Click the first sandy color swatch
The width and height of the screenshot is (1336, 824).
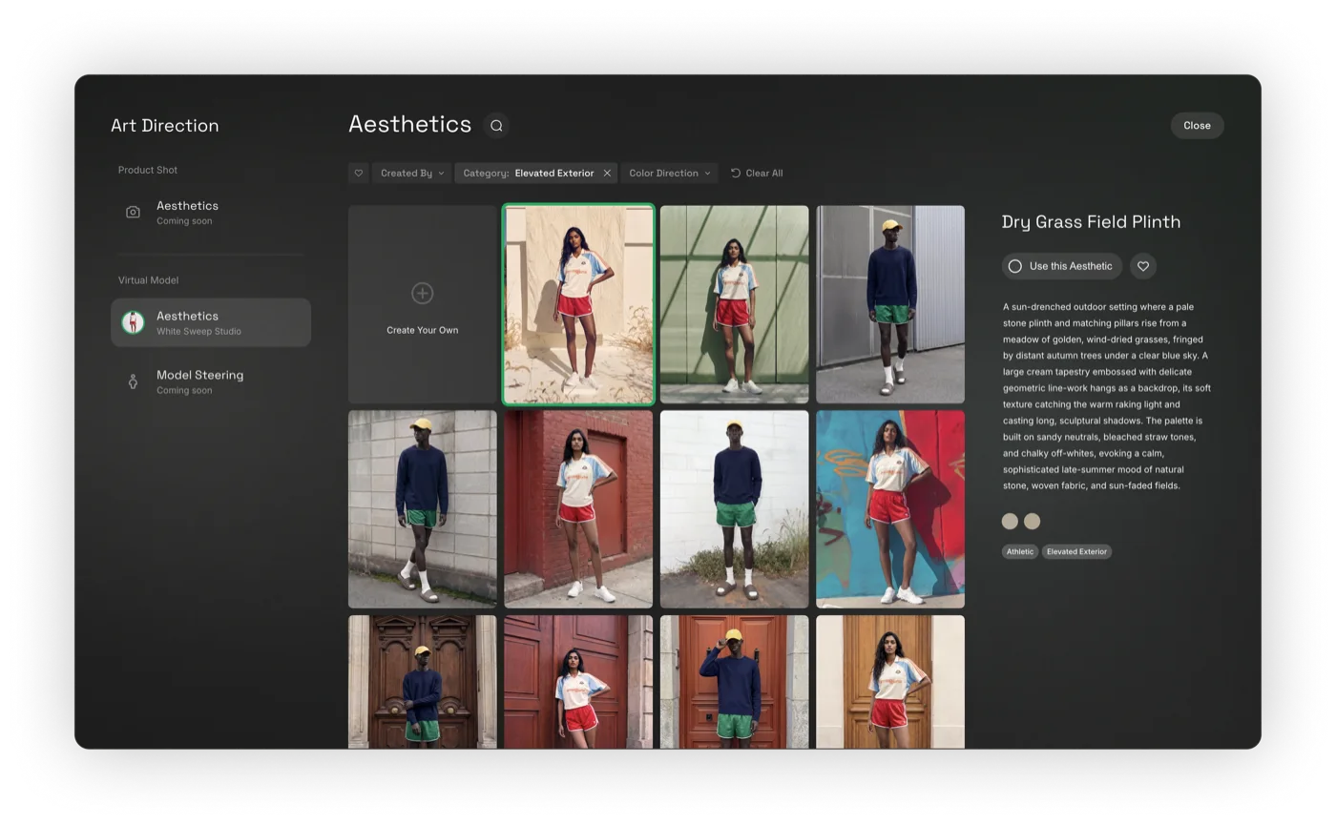point(1010,521)
